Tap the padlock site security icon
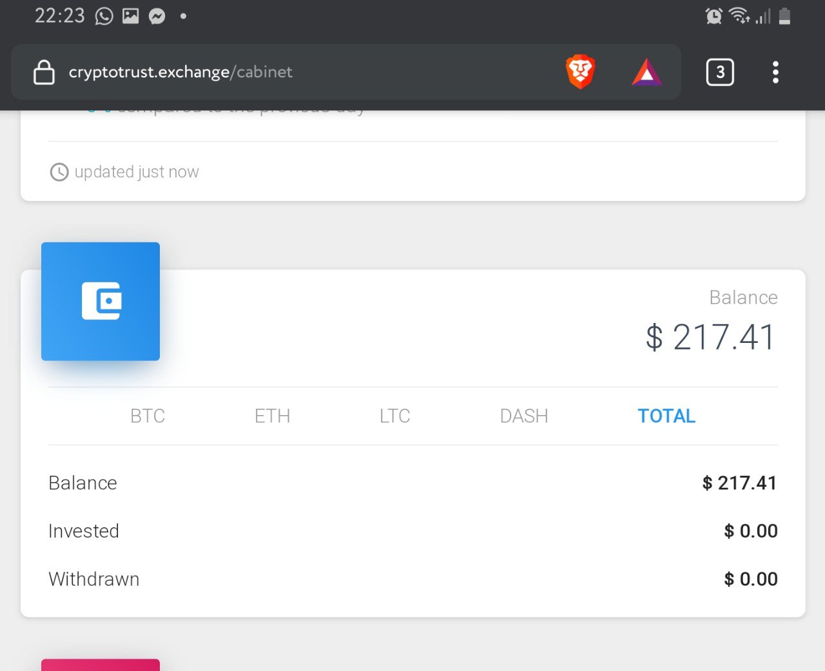The image size is (825, 671). pos(44,72)
